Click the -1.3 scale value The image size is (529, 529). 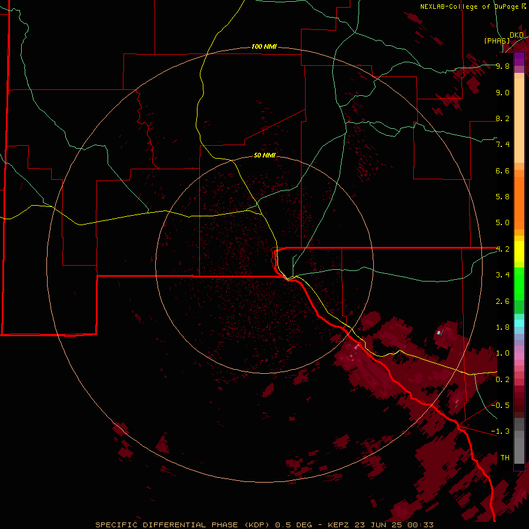(x=500, y=431)
